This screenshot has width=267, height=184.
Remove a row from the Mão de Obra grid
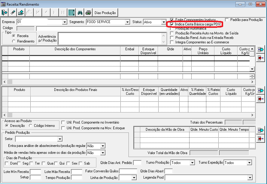click(260, 139)
